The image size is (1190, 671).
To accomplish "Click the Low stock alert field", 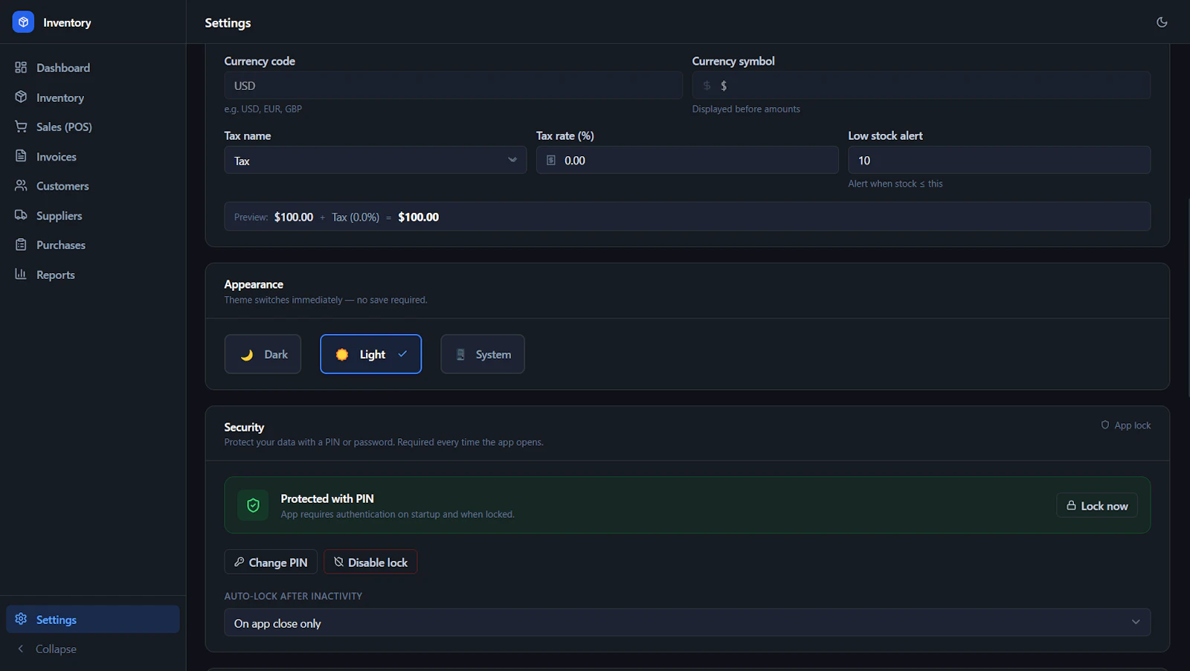I will click(999, 160).
